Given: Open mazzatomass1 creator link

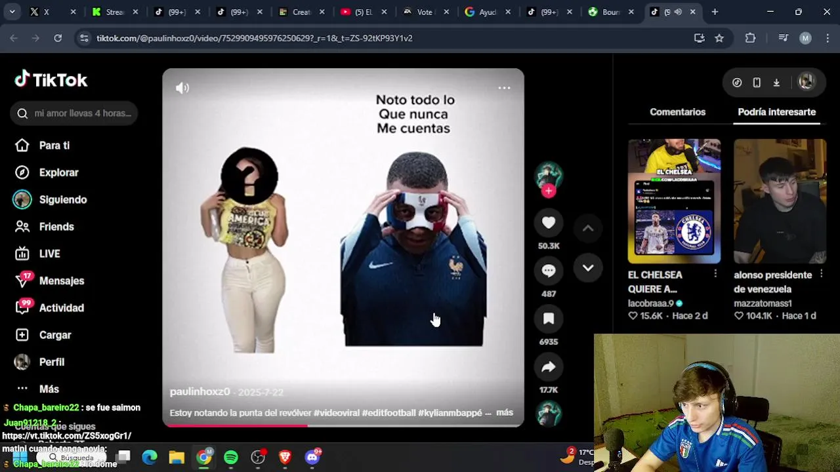Looking at the screenshot, I should 763,304.
